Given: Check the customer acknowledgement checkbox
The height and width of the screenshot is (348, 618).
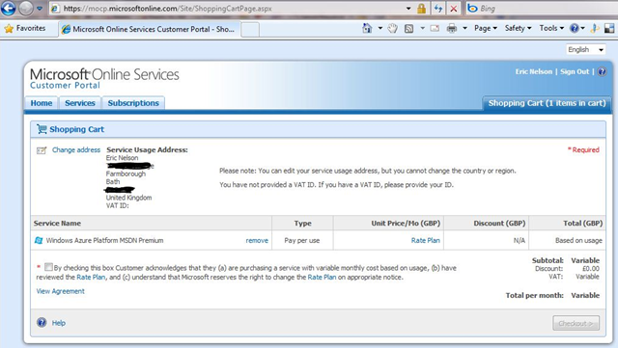Looking at the screenshot, I should click(48, 267).
